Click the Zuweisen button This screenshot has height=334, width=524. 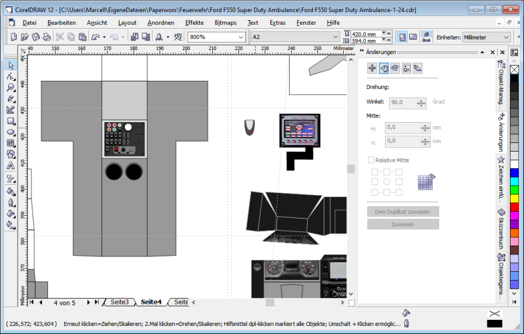tap(403, 224)
